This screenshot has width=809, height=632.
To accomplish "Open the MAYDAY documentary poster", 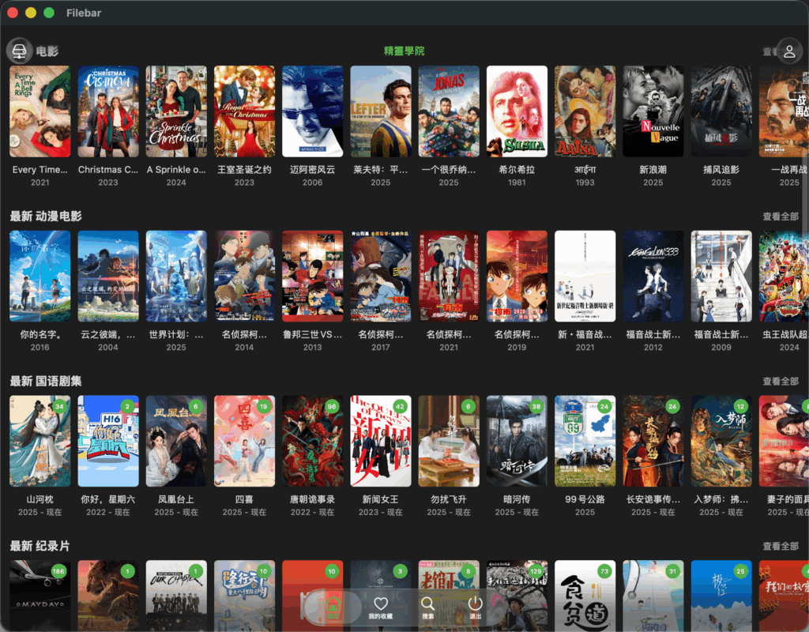I will [x=40, y=596].
